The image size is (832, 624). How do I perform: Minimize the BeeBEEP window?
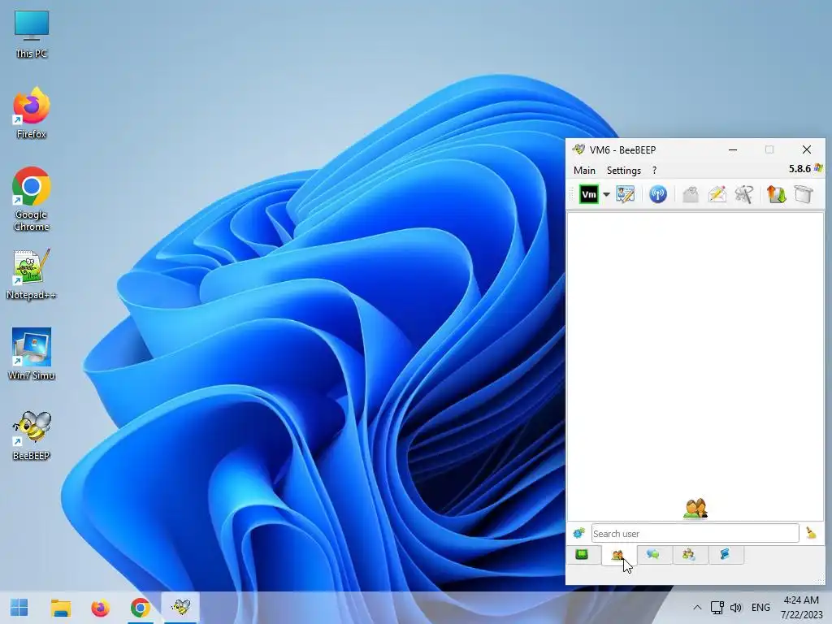point(733,149)
